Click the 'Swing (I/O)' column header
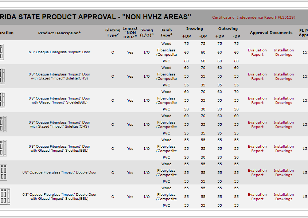Screen dimensions: 308x218 (x=147, y=32)
